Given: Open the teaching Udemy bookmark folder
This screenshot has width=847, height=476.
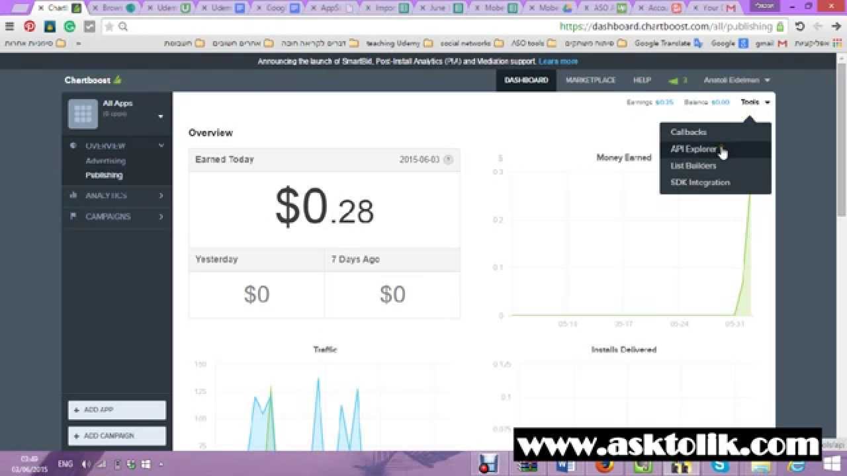Looking at the screenshot, I should (x=400, y=44).
